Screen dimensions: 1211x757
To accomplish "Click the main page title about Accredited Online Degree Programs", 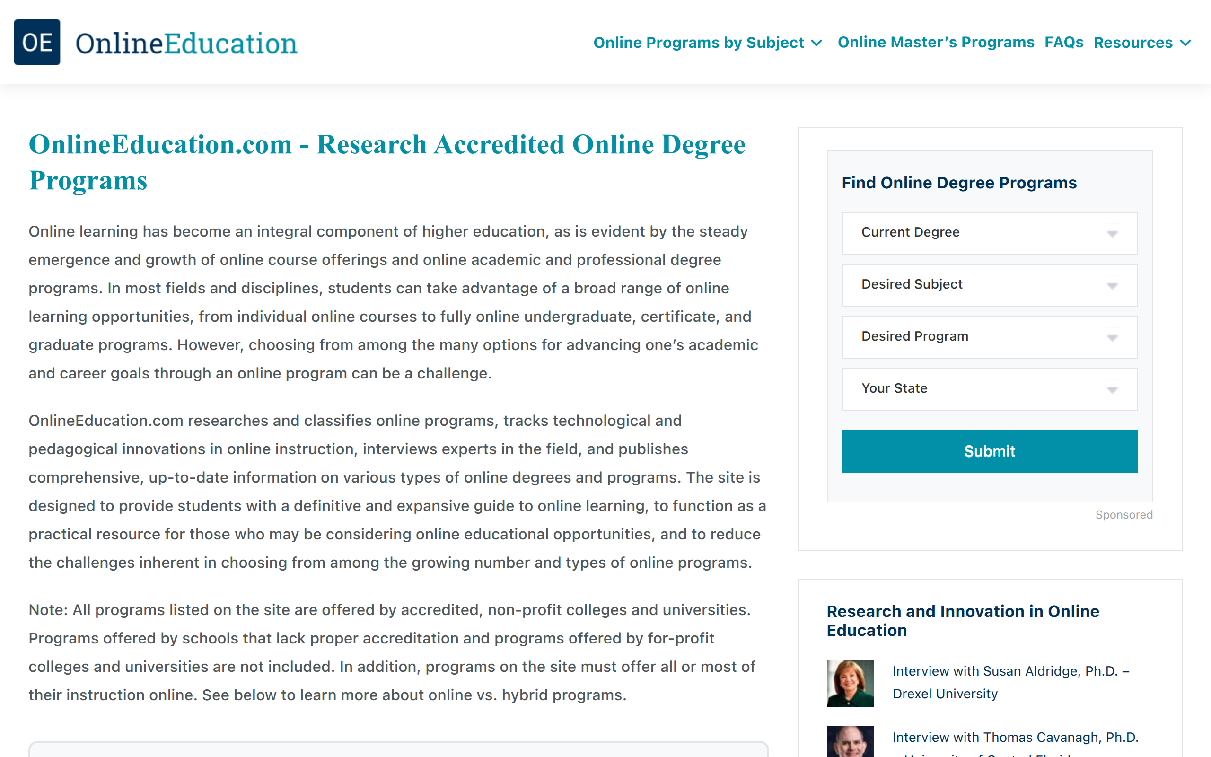I will point(387,162).
